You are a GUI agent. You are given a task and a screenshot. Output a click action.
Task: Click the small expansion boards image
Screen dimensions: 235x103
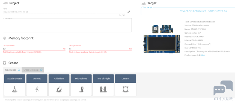pyautogui.click(x=163, y=29)
